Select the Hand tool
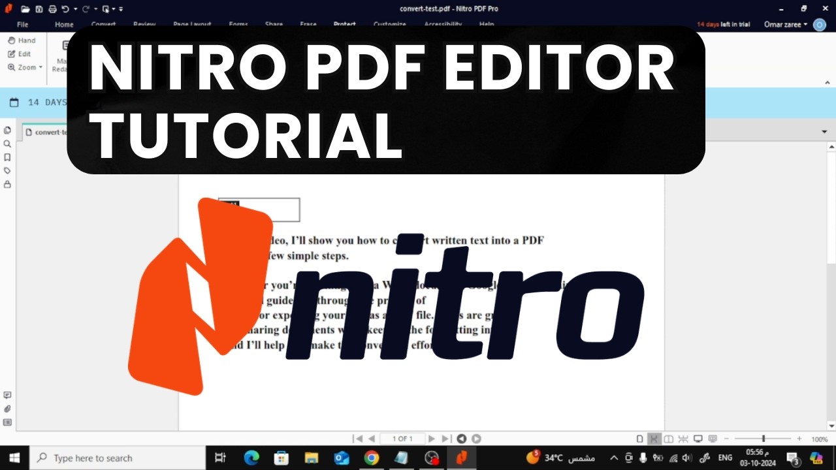This screenshot has height=470, width=836. [22, 40]
